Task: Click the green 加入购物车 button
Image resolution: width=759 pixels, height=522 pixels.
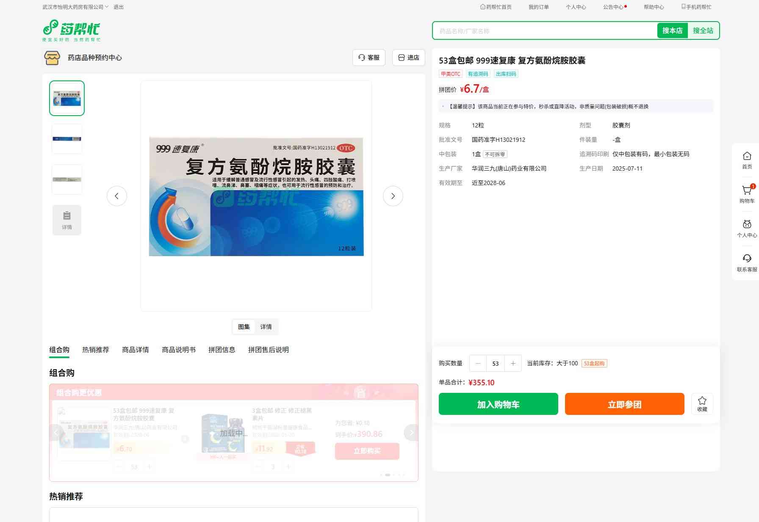Action: coord(498,404)
